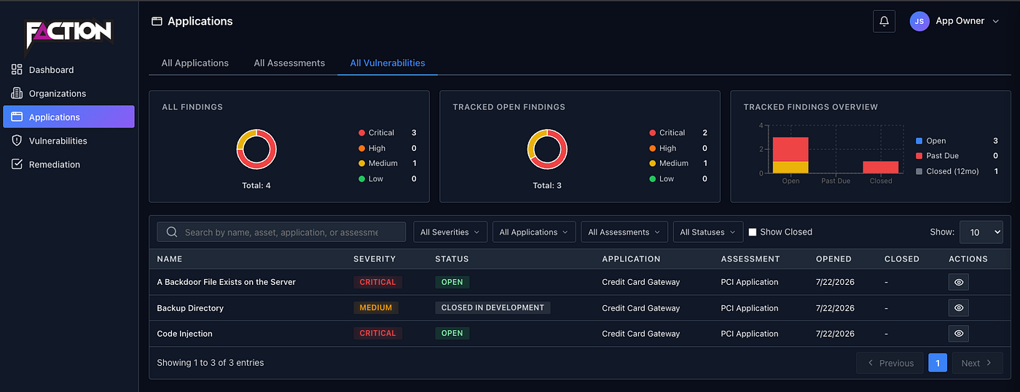Viewport: 1020px width, 392px height.
Task: Click the Organizations building icon
Action: [17, 93]
